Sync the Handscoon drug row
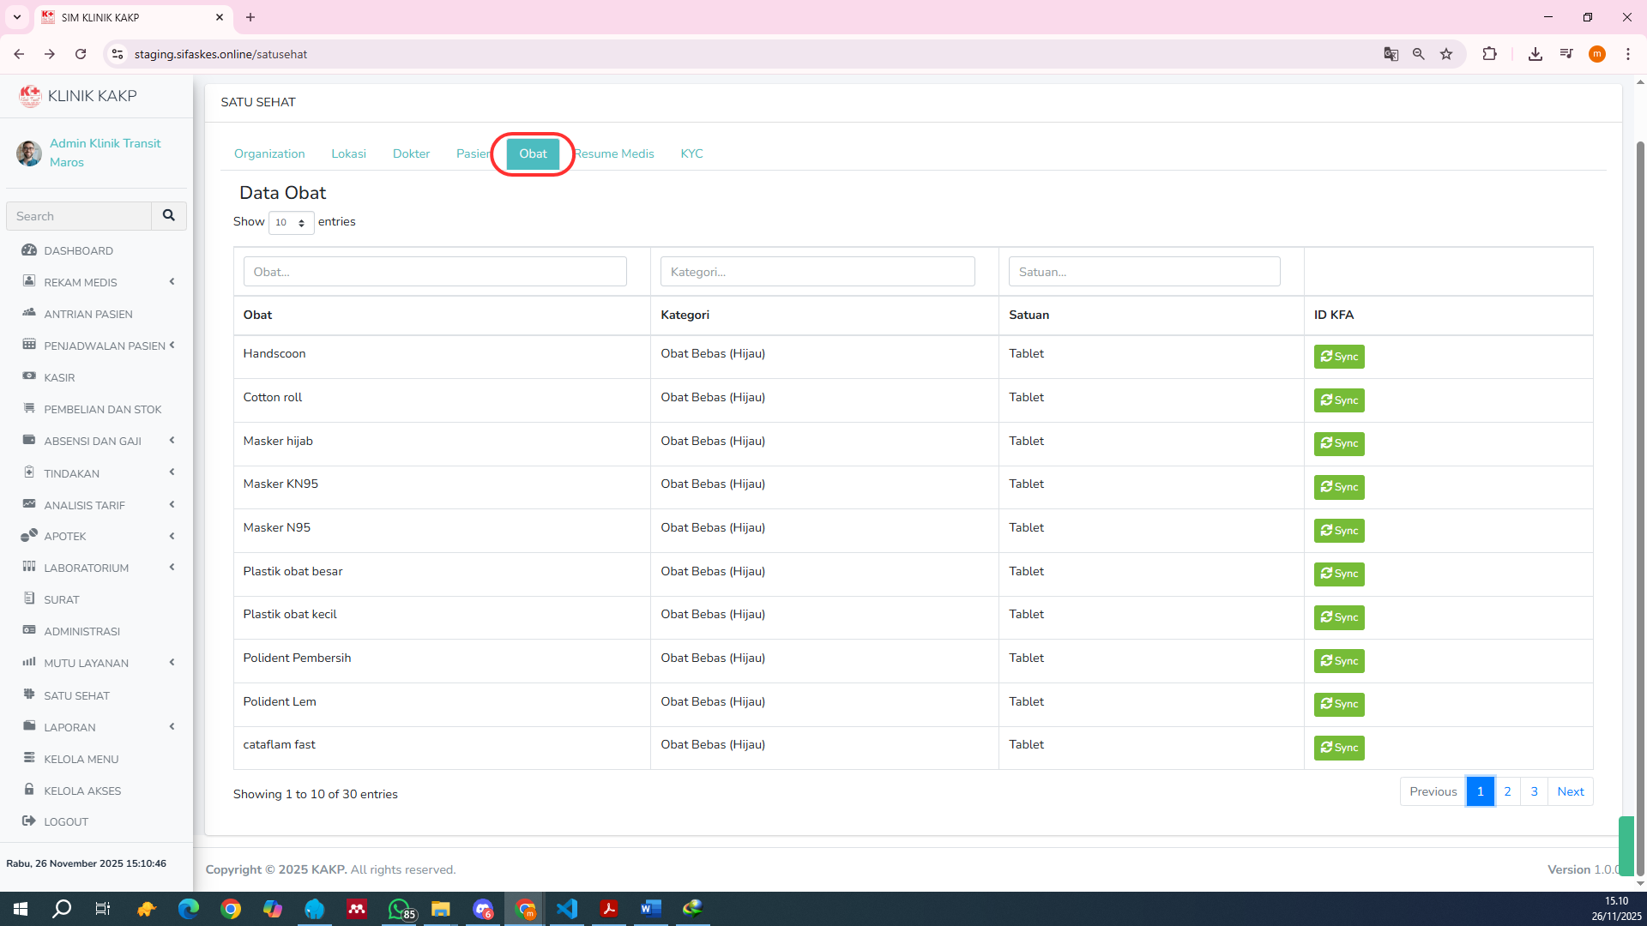 [1338, 357]
